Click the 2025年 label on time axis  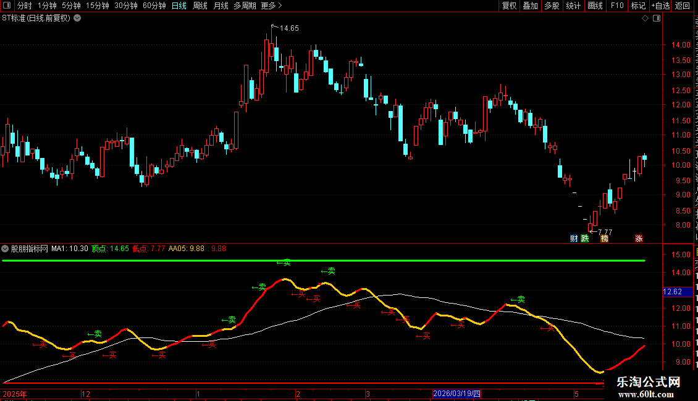pyautogui.click(x=15, y=394)
